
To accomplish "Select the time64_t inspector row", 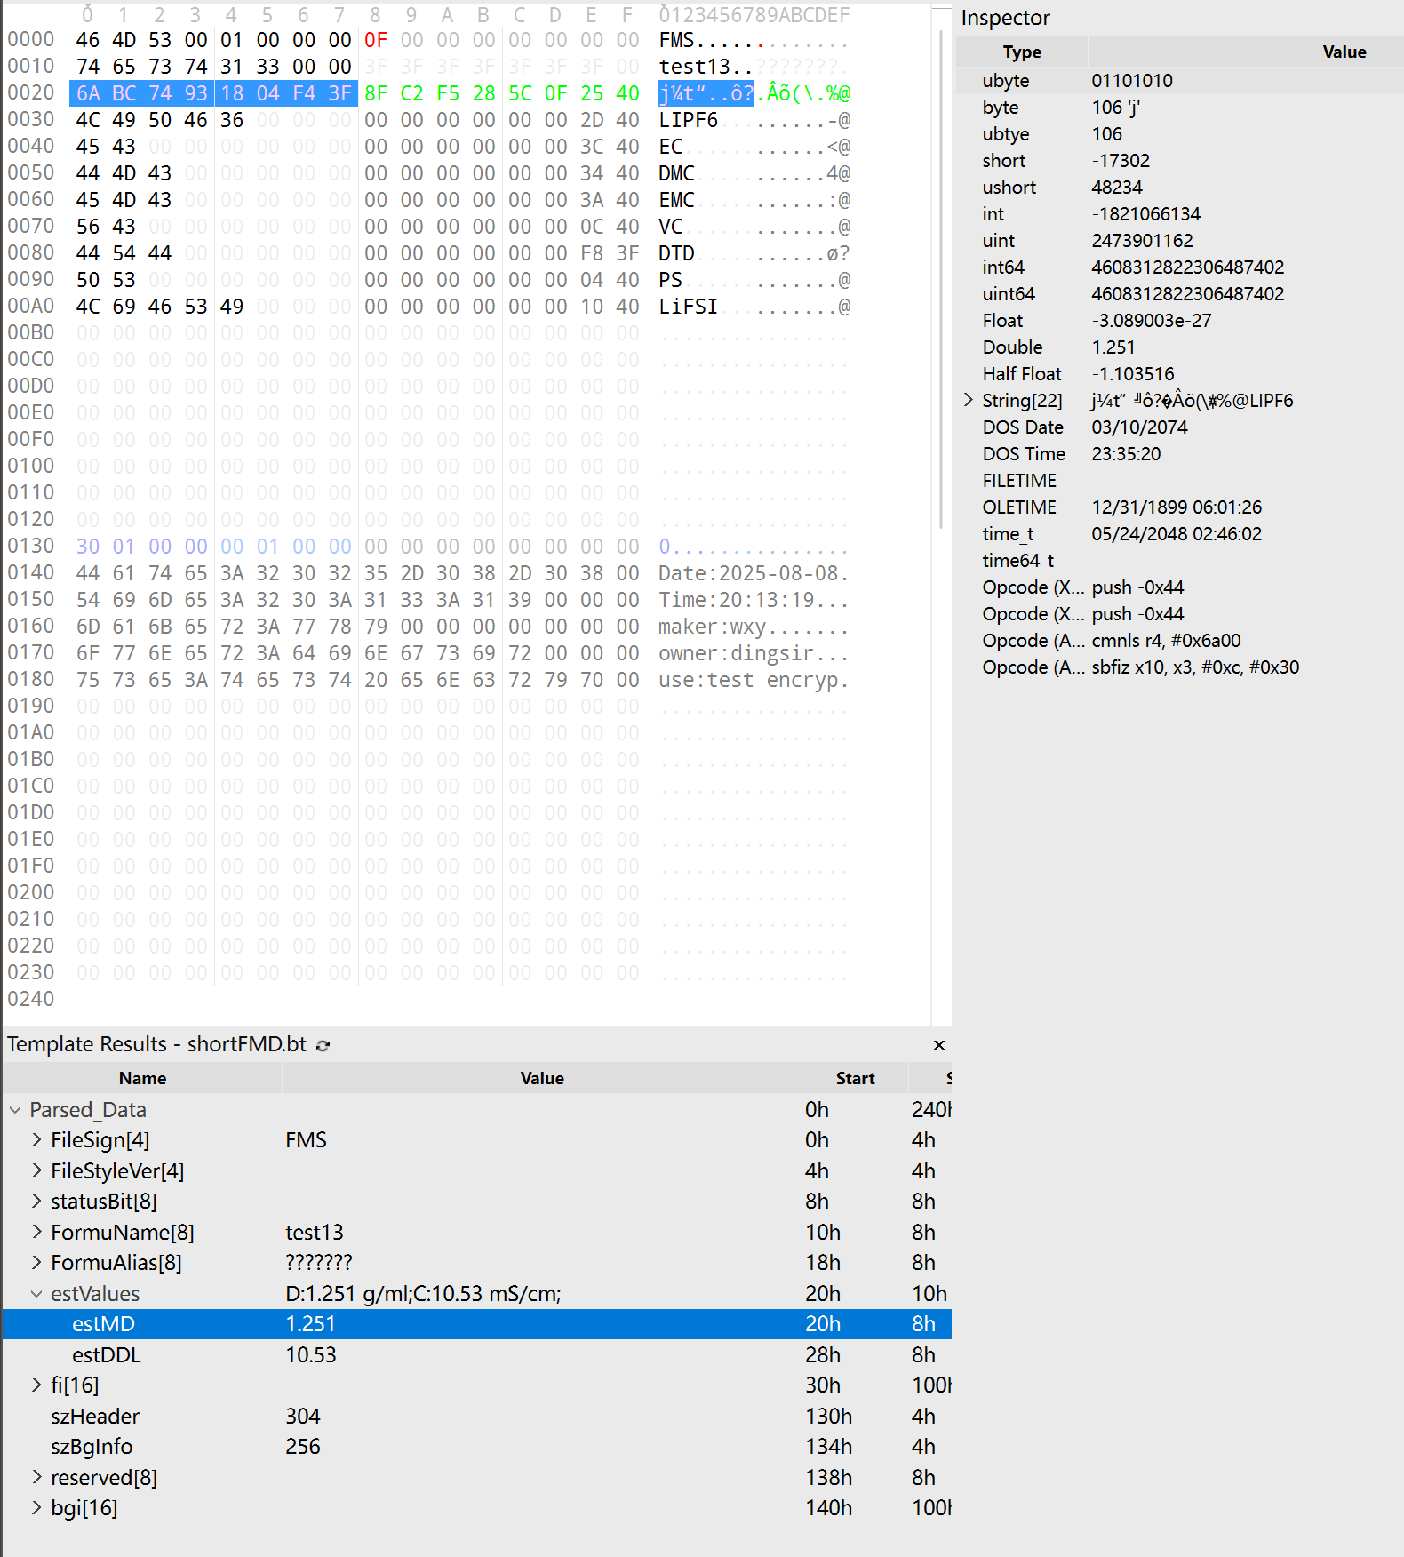I will click(x=1180, y=561).
